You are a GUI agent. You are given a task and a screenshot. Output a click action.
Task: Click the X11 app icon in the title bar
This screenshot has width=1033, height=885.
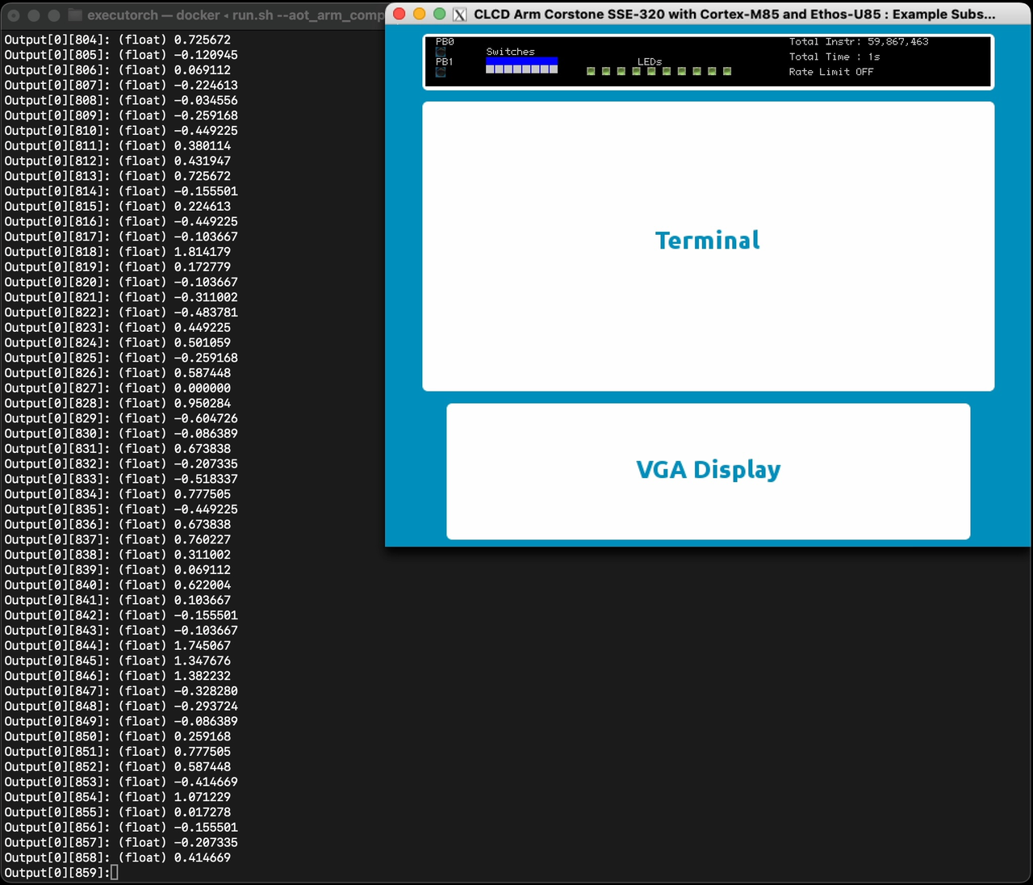(460, 14)
